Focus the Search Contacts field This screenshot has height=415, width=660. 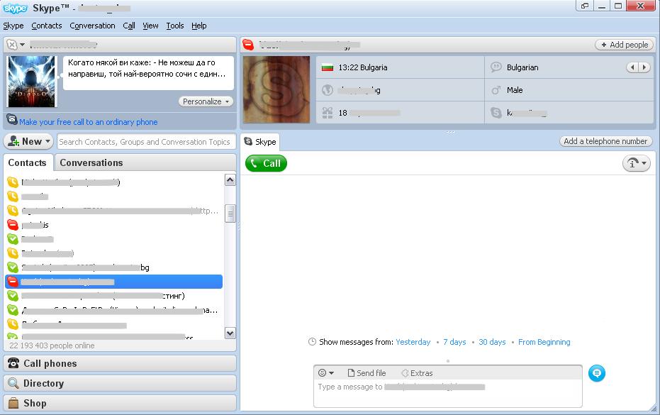[x=145, y=142]
